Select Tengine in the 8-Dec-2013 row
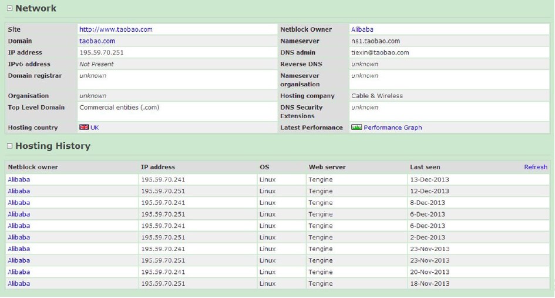Viewport: 555px width, 298px height. 320,203
